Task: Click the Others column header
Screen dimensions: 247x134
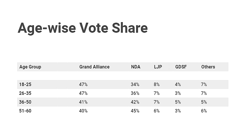Action: pyautogui.click(x=208, y=67)
